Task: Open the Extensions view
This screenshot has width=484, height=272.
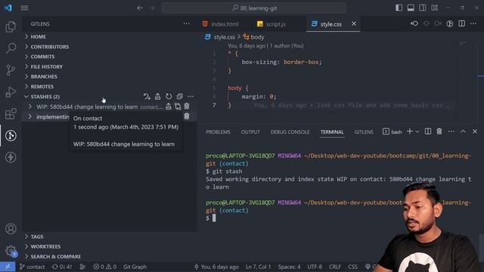Action: pyautogui.click(x=11, y=114)
